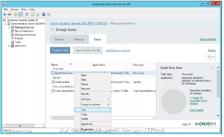Choose Start in the context menu
The width and height of the screenshot is (224, 137).
[93, 75]
